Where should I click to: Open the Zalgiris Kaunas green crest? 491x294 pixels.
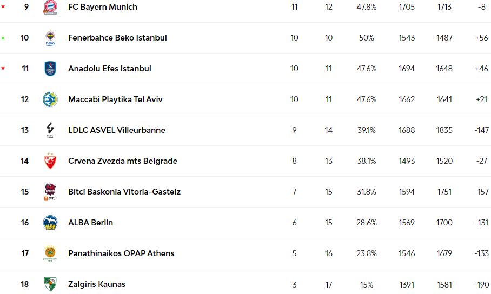click(x=50, y=284)
